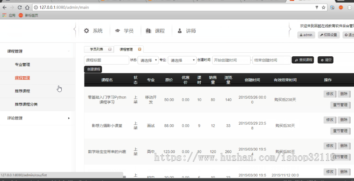Click the key icon in address bar
Image resolution: width=354 pixels, height=181 pixels.
317,7
